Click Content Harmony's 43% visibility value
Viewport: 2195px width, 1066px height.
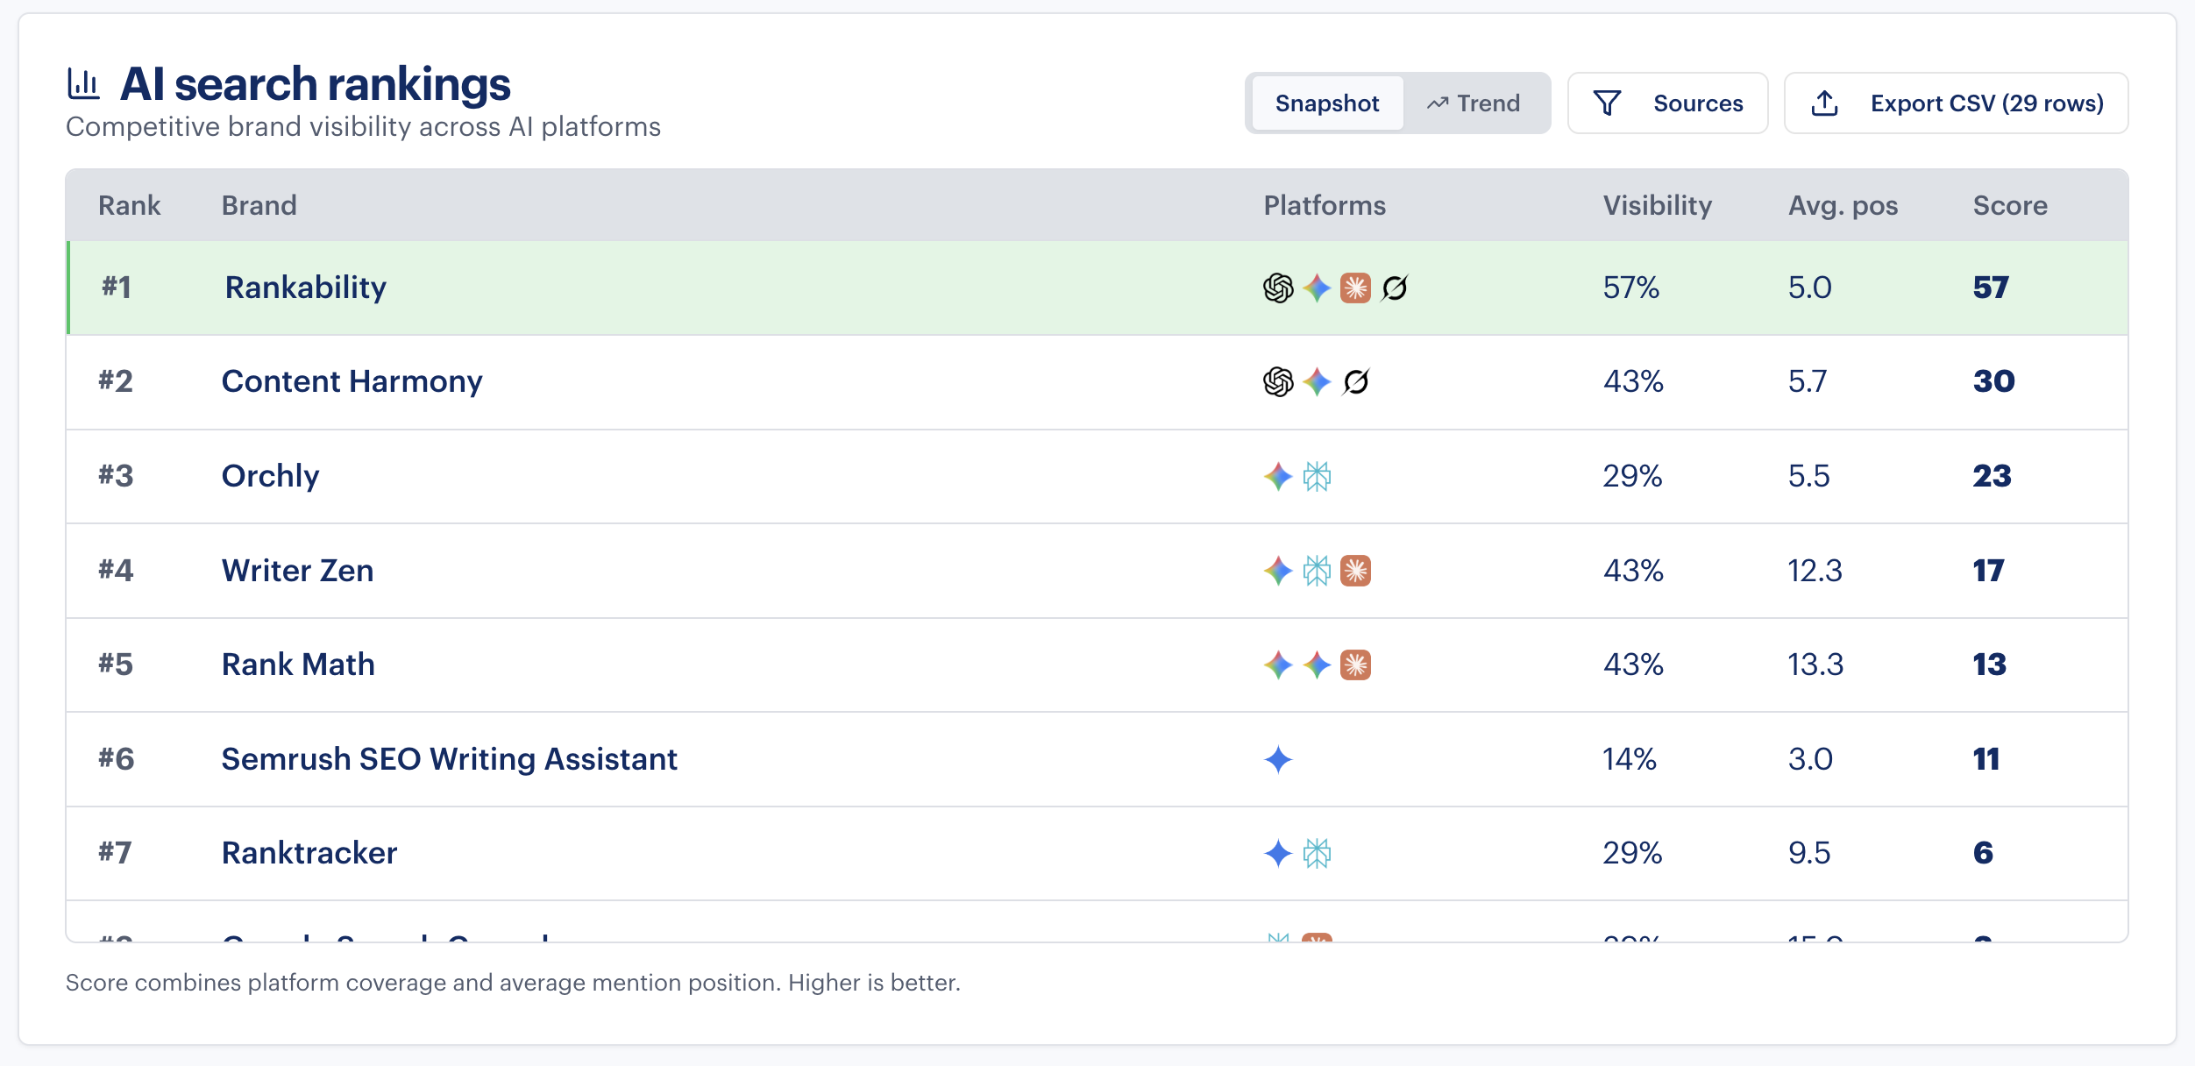(1633, 381)
